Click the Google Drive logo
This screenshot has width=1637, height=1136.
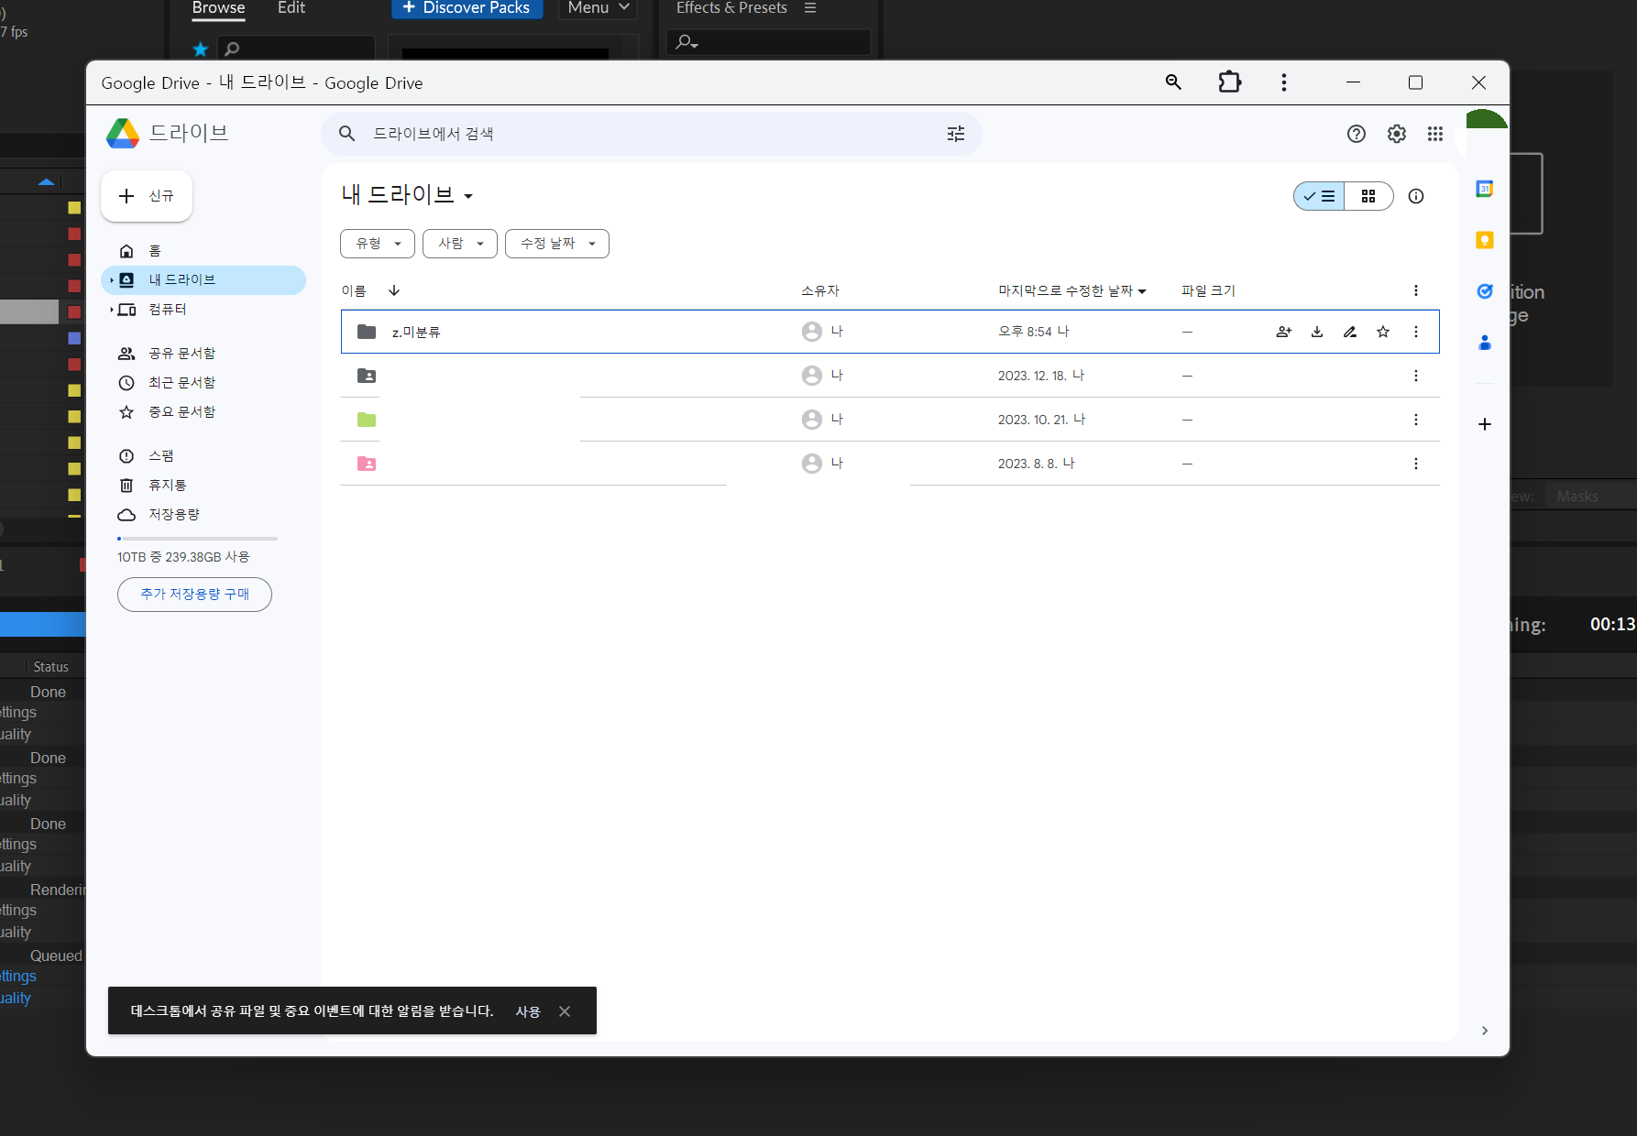tap(122, 134)
